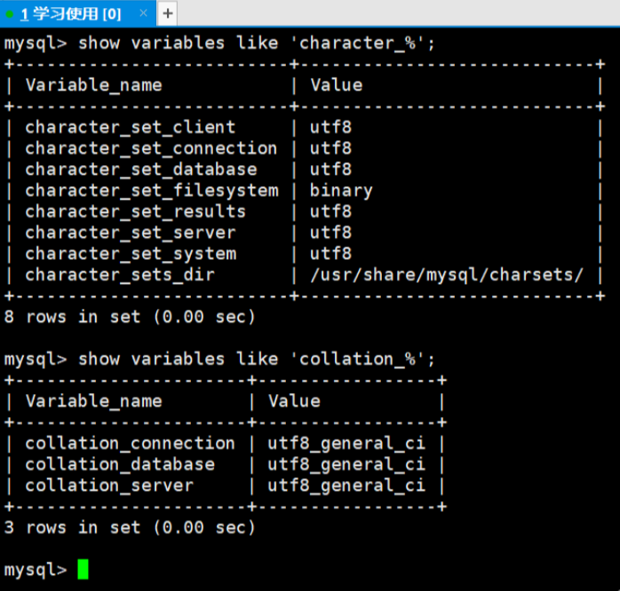Click the utf8 value of character_set_database

331,169
